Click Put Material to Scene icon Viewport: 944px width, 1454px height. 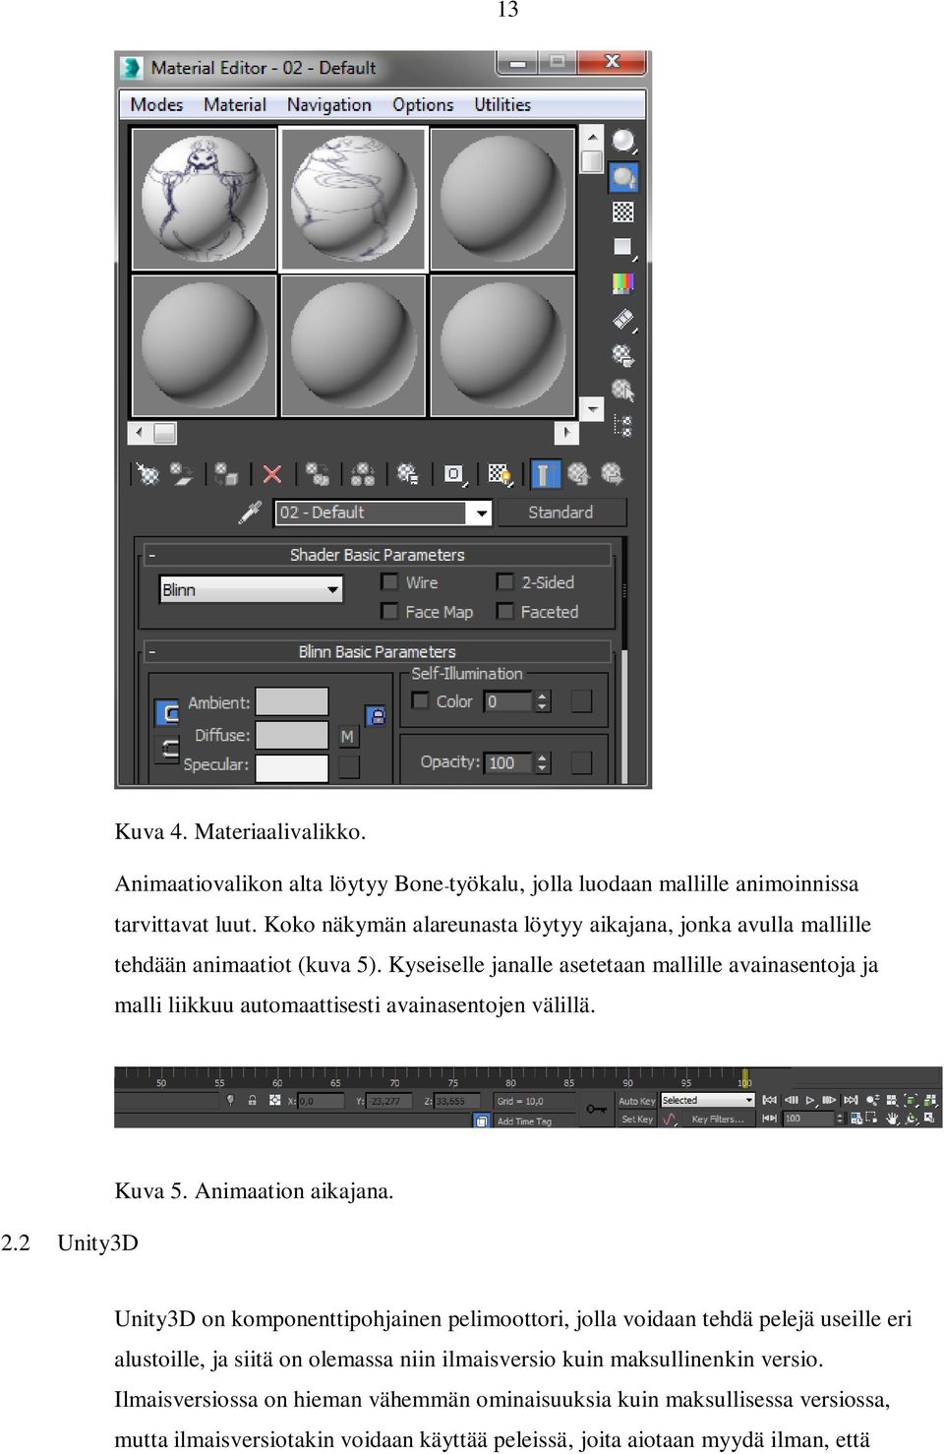pyautogui.click(x=181, y=474)
